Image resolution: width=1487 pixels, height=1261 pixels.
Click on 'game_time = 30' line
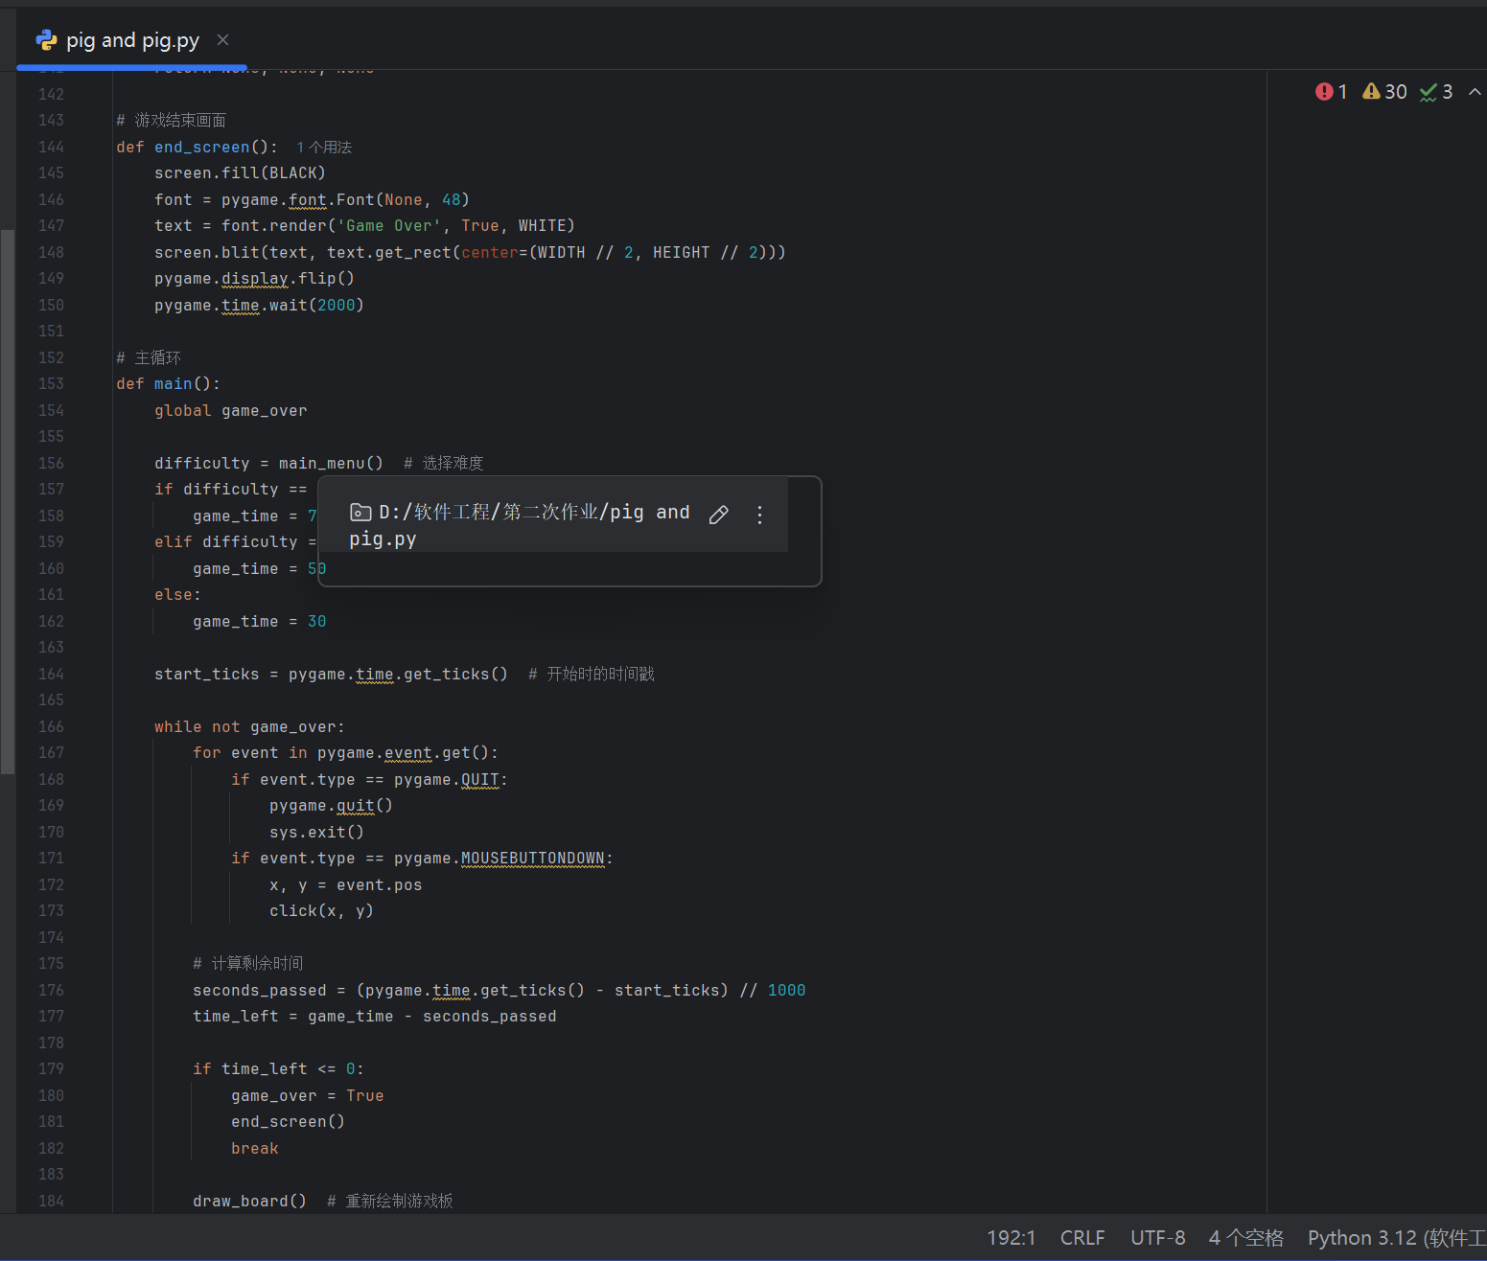click(260, 621)
